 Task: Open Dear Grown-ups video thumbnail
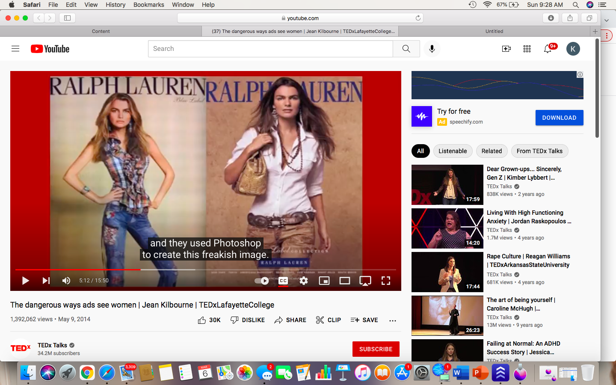[447, 185]
